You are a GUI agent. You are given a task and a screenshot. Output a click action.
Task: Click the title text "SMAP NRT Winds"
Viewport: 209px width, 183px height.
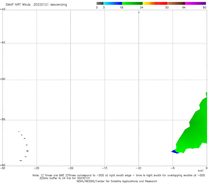pyautogui.click(x=18, y=5)
